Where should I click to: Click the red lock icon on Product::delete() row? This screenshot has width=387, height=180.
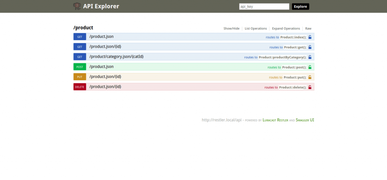pos(310,87)
